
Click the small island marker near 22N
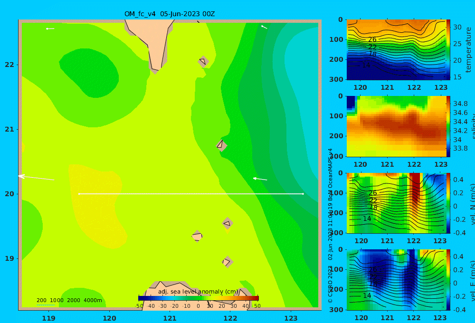coord(203,62)
